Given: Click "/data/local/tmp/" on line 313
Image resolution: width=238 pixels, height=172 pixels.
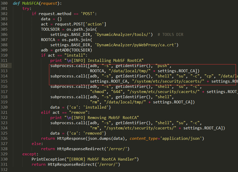Looking at the screenshot, I should (129, 71).
